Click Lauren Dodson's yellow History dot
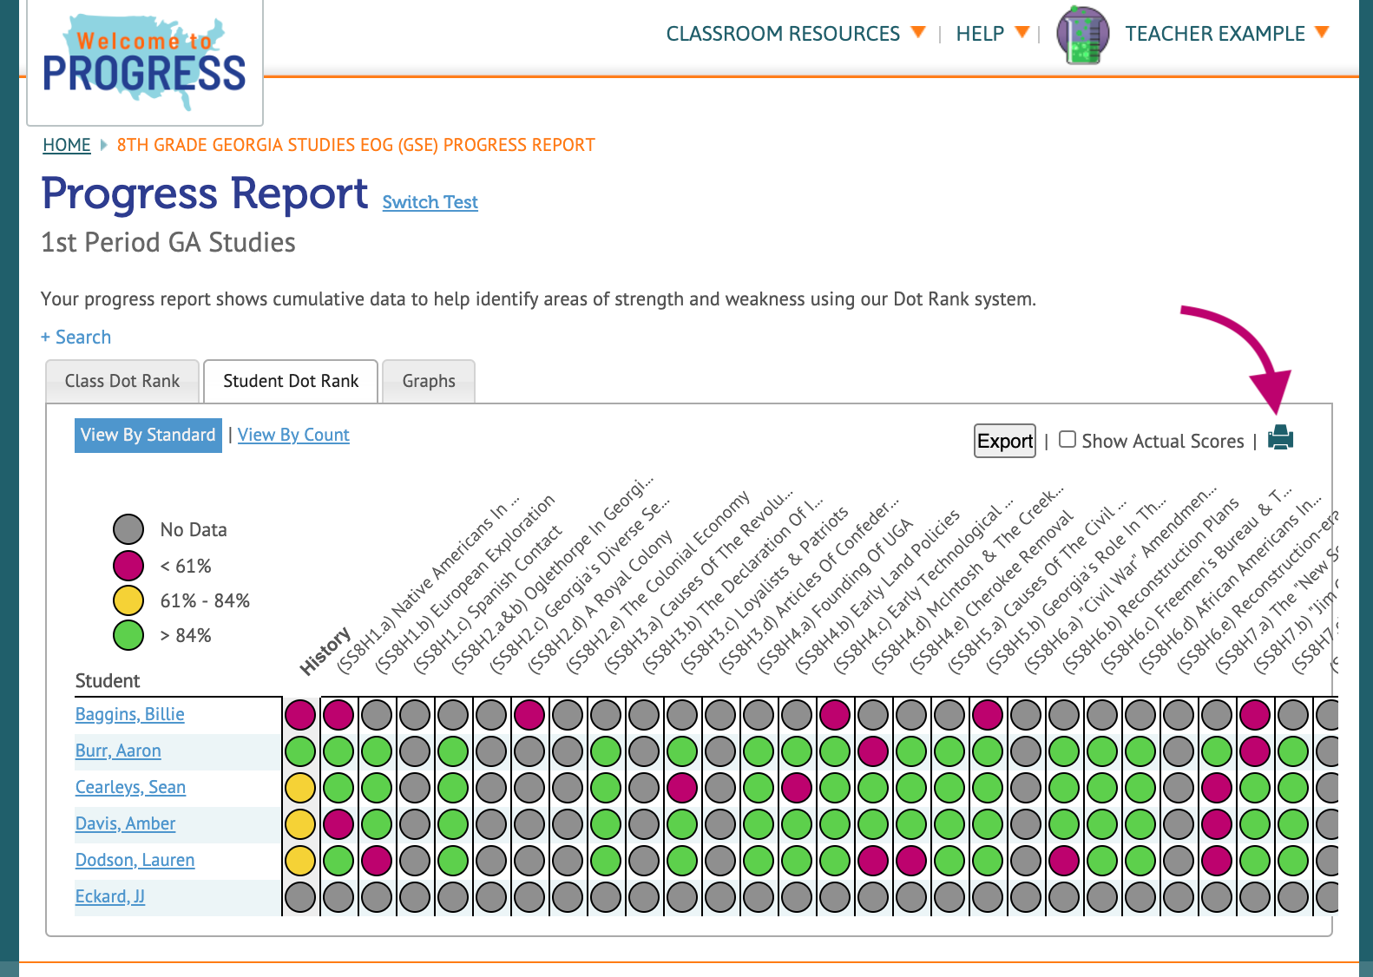 coord(300,861)
